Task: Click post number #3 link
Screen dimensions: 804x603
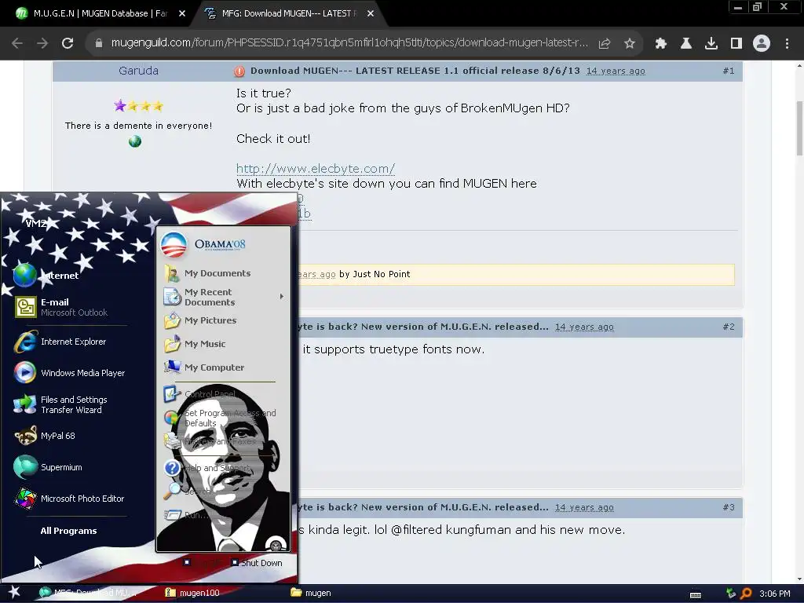Action: [728, 507]
